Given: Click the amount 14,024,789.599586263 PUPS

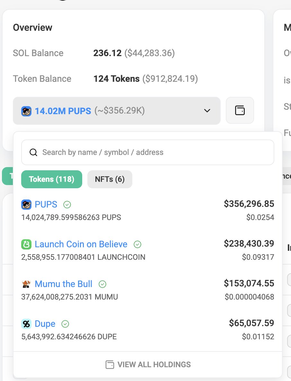Looking at the screenshot, I should pos(71,217).
